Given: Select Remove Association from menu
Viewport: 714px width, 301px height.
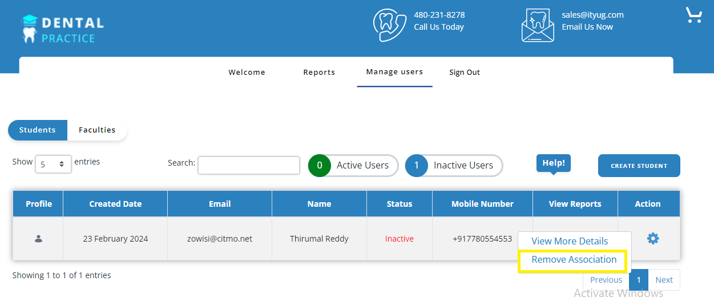Looking at the screenshot, I should pos(574,260).
